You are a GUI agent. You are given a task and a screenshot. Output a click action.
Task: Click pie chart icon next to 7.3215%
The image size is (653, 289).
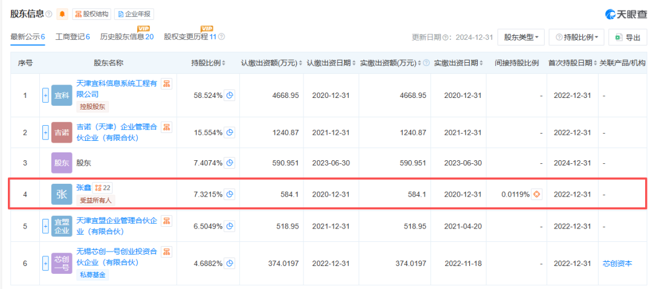coord(230,194)
